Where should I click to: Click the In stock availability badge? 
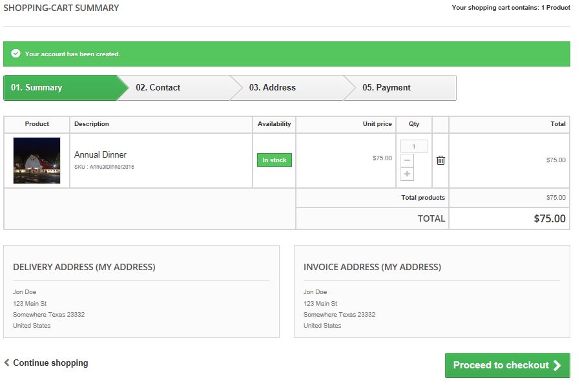[274, 160]
